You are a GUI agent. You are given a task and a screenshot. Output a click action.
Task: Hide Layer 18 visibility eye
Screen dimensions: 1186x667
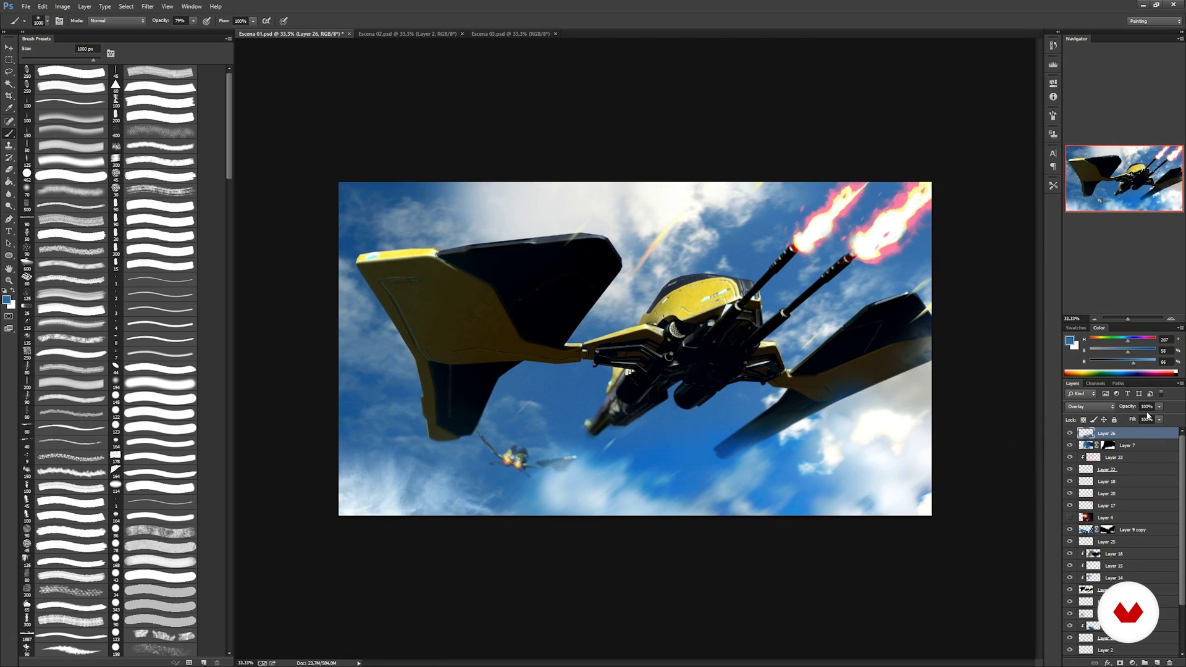tap(1070, 481)
